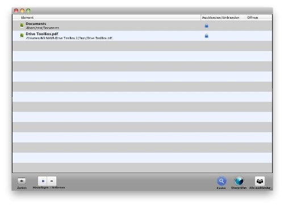Screen dimensions: 284x206
Task: Minimize the window with yellow button
Action: click(x=22, y=11)
